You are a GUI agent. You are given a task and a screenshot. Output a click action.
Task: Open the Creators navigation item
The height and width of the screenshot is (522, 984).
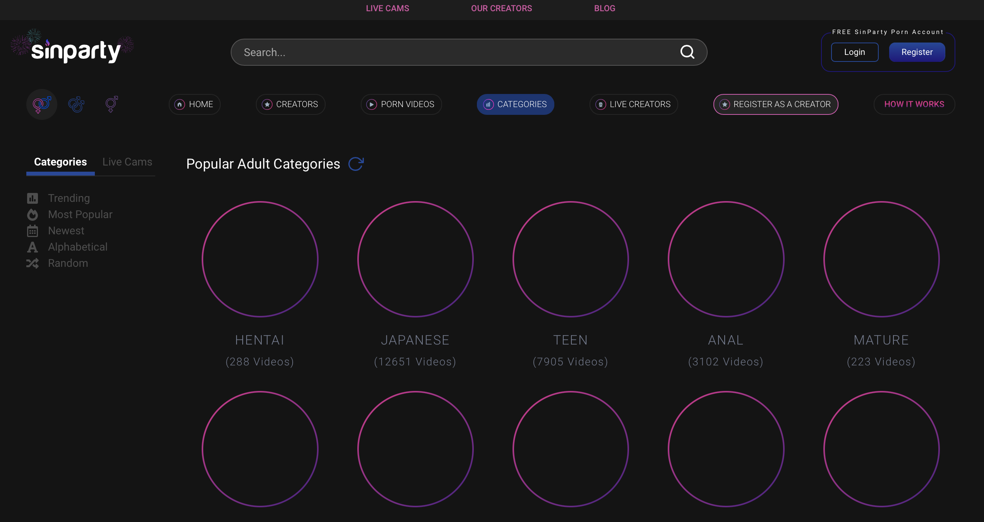(x=290, y=104)
